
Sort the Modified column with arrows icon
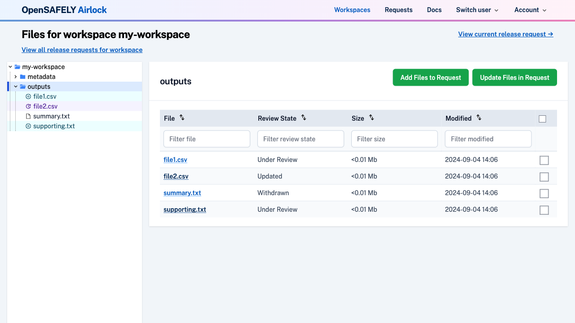(x=479, y=118)
